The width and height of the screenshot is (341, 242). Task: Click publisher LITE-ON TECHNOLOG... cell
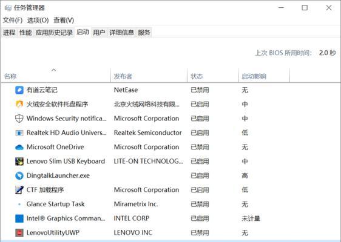[x=148, y=162]
